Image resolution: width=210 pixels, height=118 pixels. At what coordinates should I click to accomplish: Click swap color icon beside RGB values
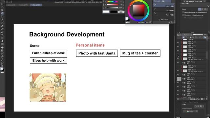tap(150, 22)
